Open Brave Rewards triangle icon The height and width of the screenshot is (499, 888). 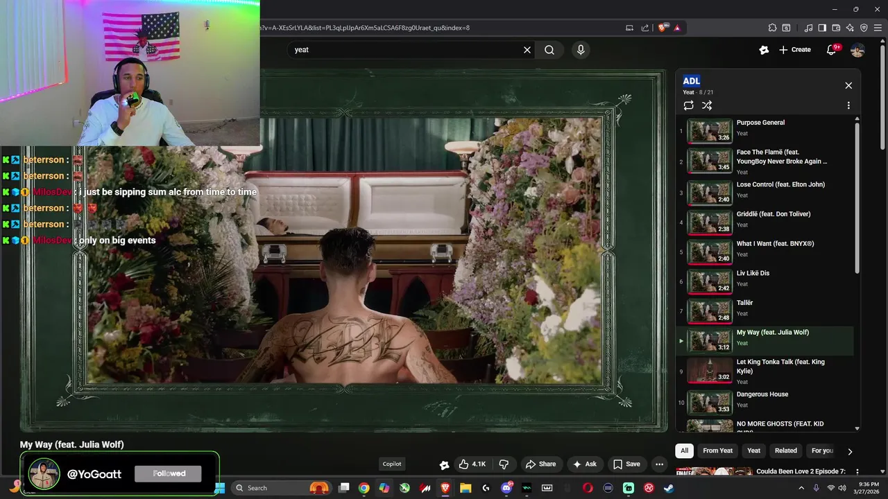click(676, 28)
